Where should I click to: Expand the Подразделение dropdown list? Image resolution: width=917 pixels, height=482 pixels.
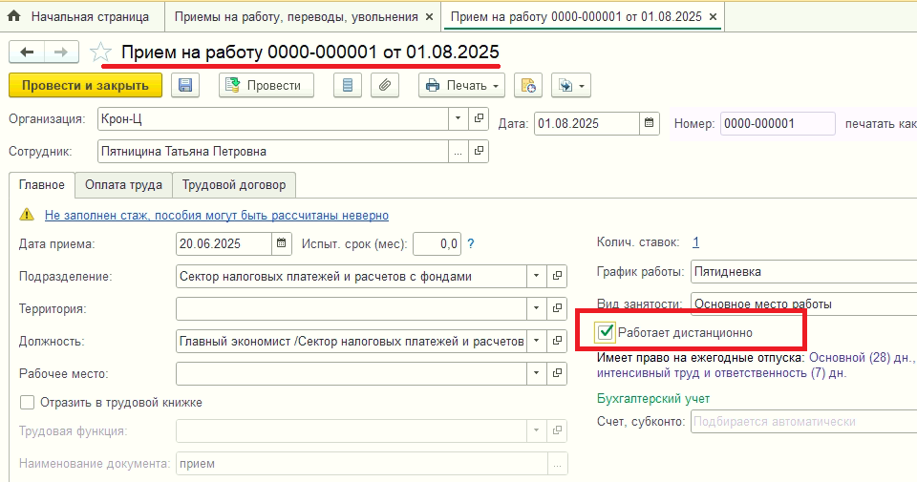536,277
